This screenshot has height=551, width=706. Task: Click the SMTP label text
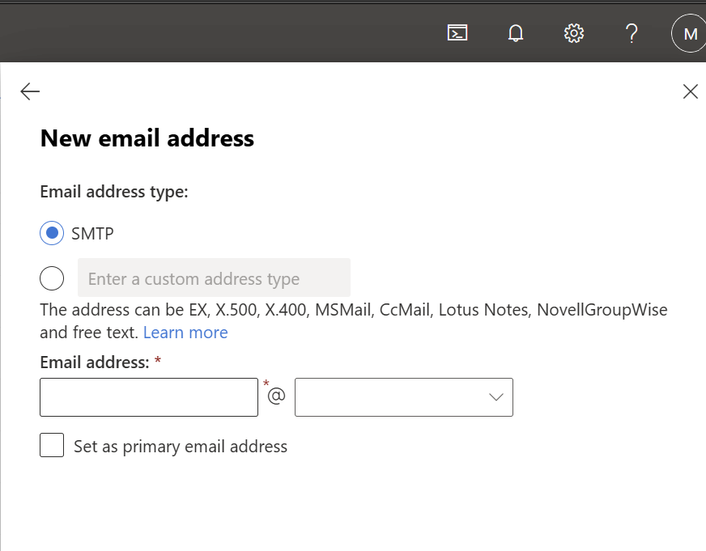(92, 234)
